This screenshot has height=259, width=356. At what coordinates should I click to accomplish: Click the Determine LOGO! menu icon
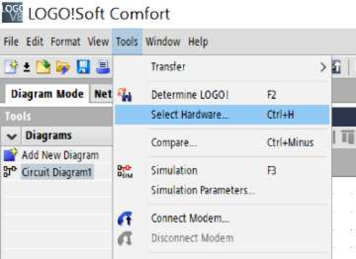coord(125,95)
